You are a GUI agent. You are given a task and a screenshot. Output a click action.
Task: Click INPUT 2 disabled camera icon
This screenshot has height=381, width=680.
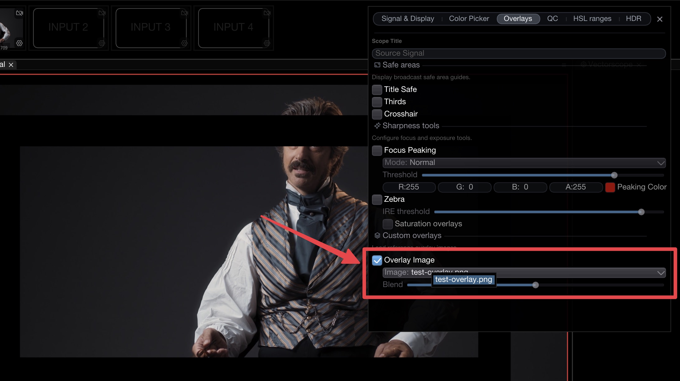[x=102, y=13]
